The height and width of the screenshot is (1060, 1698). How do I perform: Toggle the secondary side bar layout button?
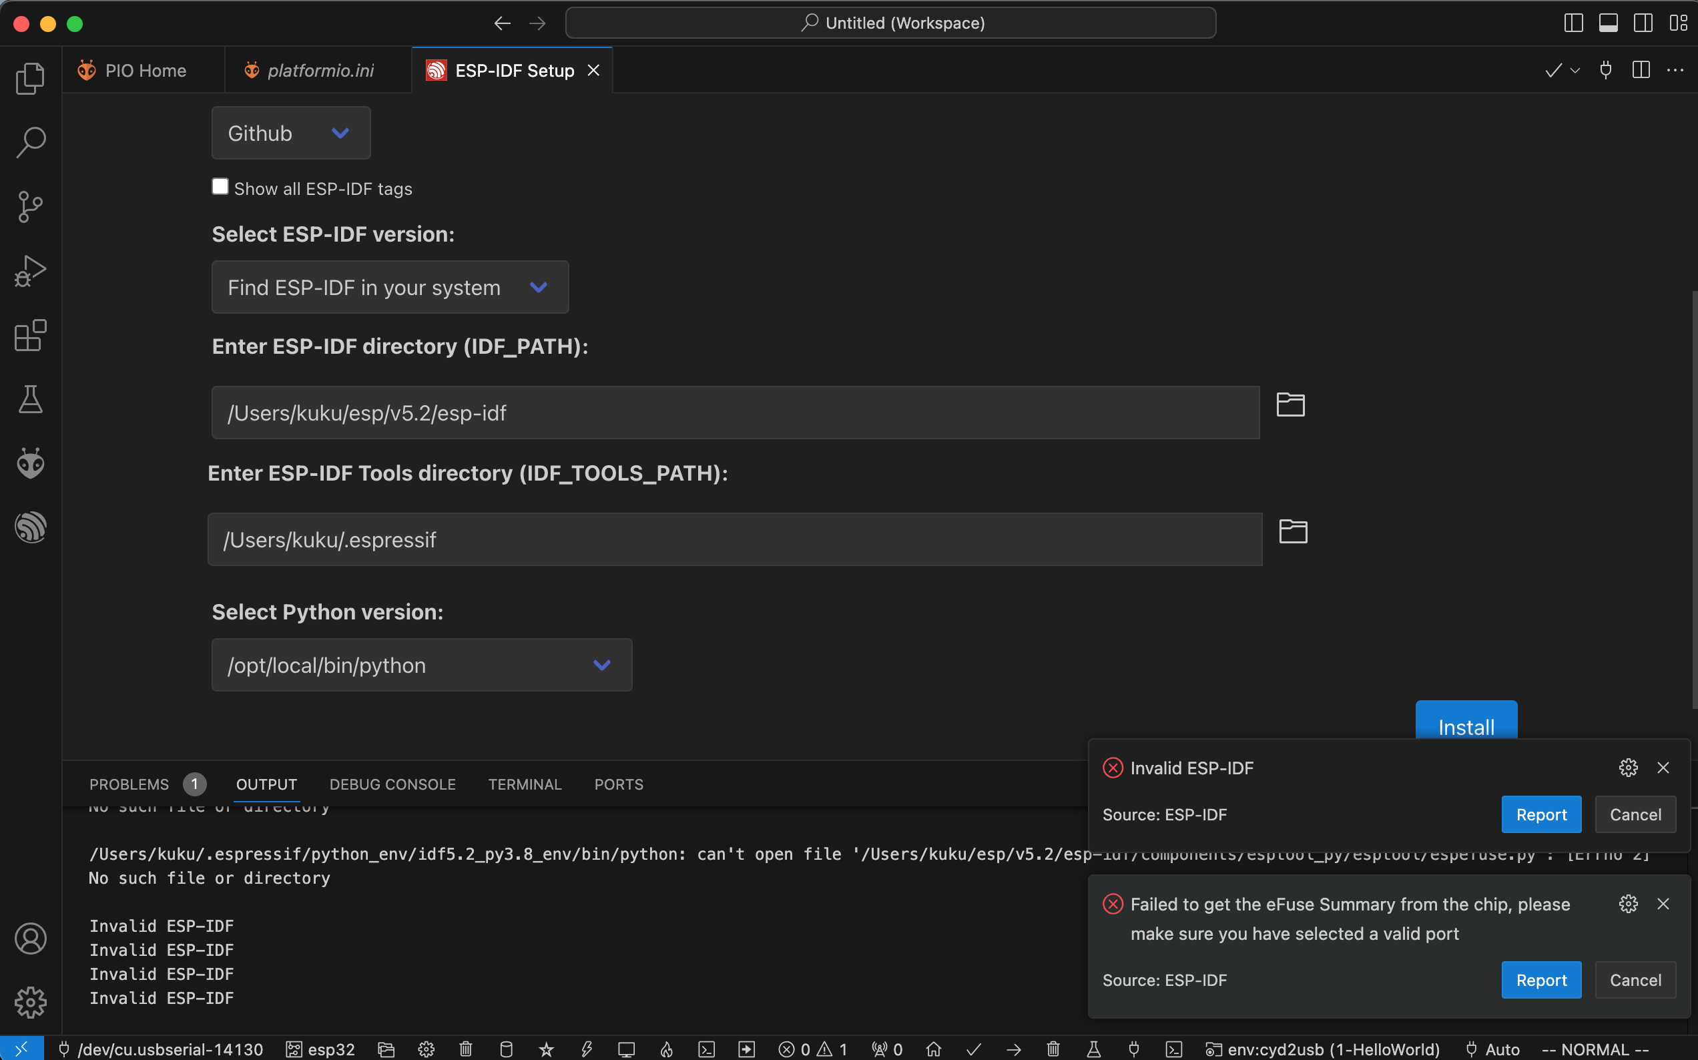(x=1643, y=23)
